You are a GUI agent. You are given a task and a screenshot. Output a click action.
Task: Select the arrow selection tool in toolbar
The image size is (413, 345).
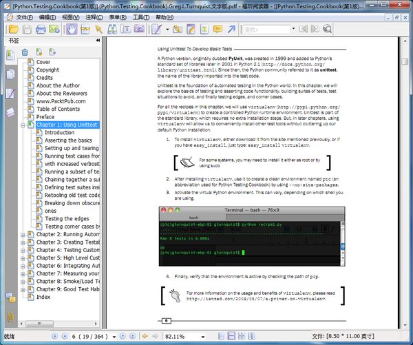pyautogui.click(x=99, y=29)
